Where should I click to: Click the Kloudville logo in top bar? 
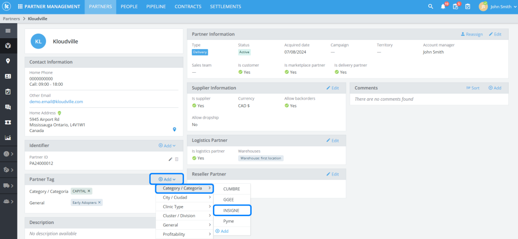coord(7,7)
